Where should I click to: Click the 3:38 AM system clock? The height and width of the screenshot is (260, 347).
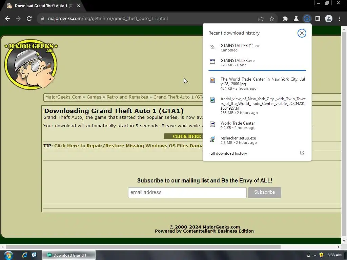click(334, 255)
